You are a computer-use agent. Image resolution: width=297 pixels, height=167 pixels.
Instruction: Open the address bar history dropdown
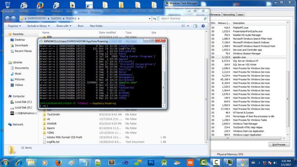tap(149, 19)
